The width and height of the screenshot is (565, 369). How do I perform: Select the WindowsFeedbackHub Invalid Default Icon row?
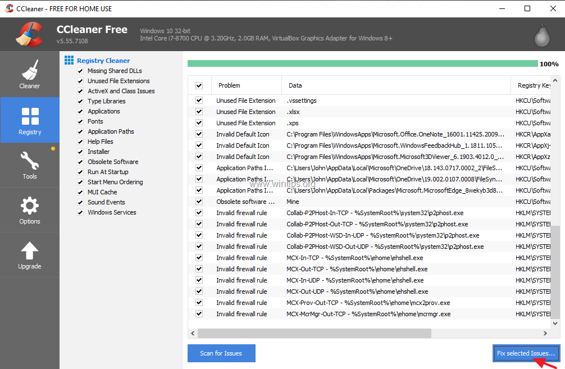point(370,145)
